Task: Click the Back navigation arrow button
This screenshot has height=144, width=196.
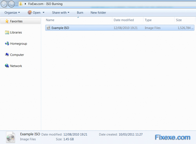Action: coord(4,4)
